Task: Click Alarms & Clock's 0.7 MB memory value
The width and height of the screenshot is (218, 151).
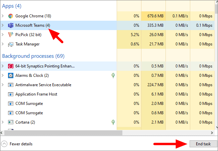Action: (157, 75)
